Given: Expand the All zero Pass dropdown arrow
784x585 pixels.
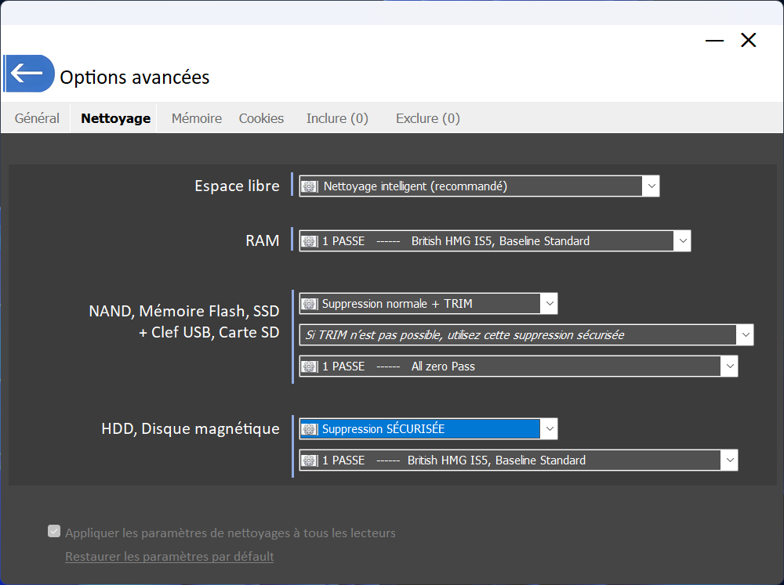Looking at the screenshot, I should (729, 367).
